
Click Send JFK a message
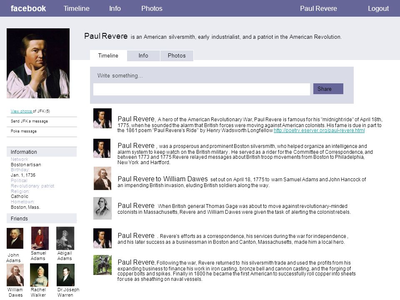click(x=29, y=121)
